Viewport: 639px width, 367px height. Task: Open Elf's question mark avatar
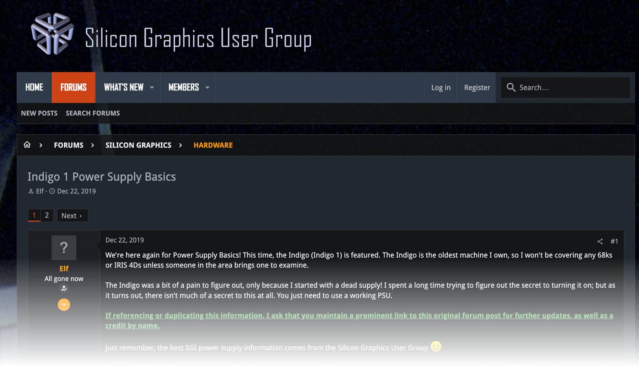point(64,248)
